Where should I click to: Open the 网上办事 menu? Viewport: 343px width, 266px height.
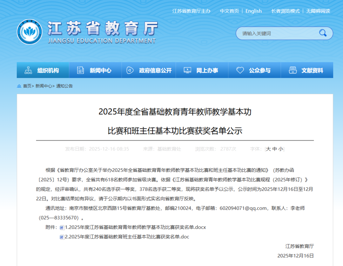(x=207, y=70)
